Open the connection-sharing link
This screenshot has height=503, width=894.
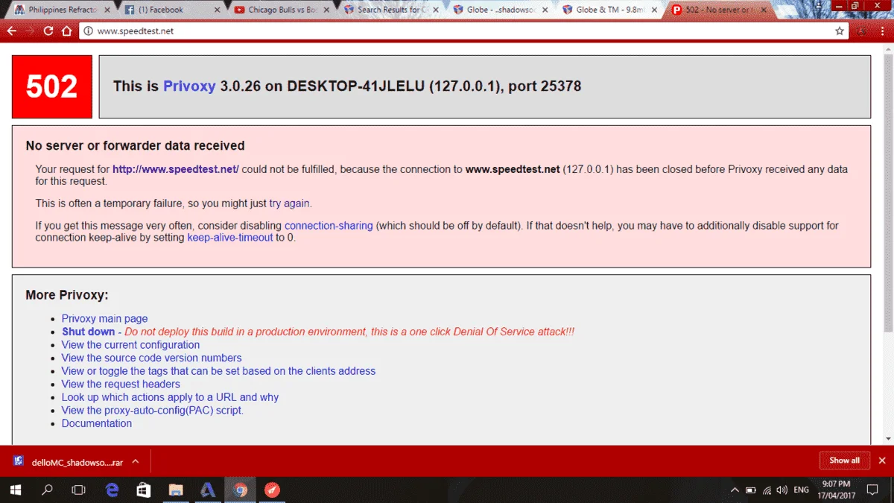[x=329, y=226]
